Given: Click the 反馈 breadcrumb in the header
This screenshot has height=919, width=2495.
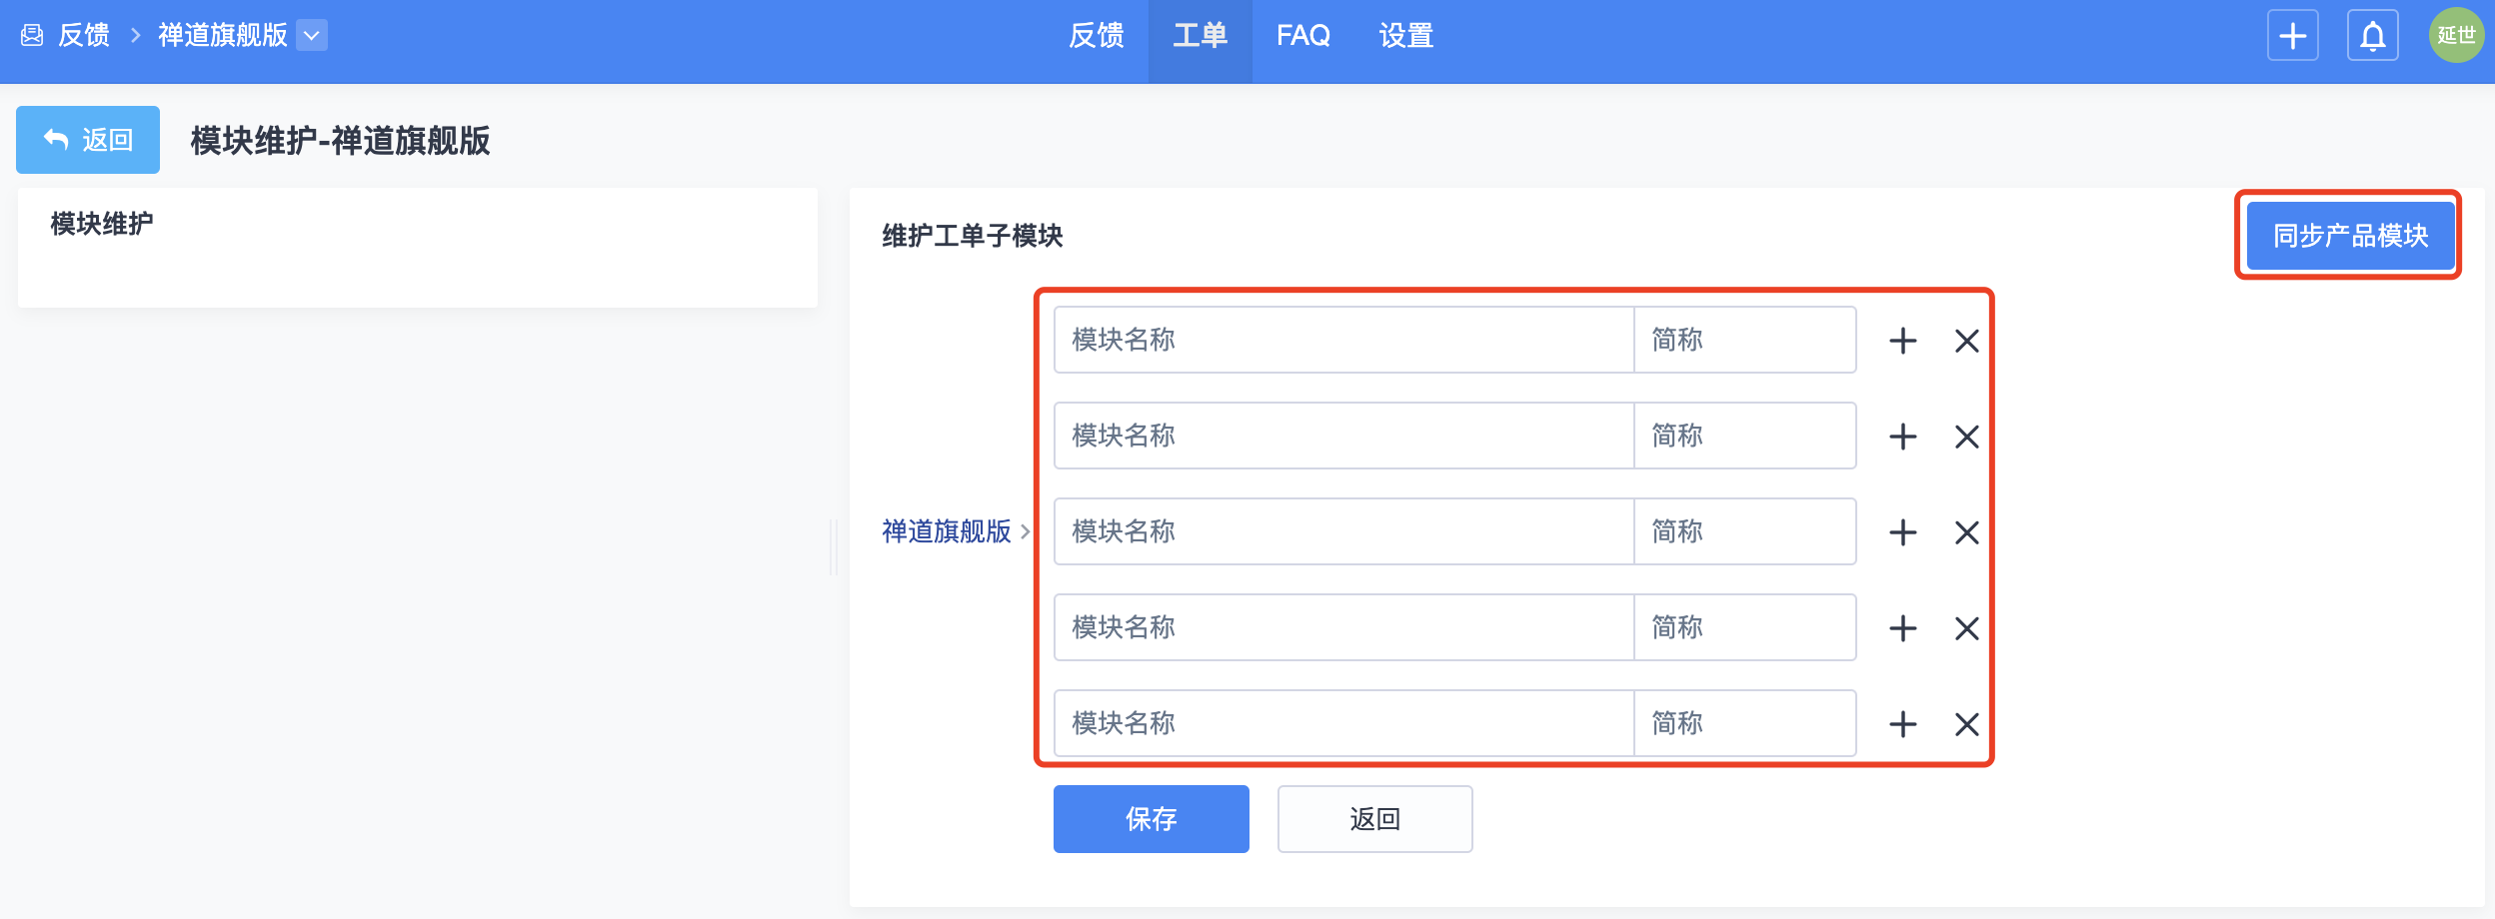Looking at the screenshot, I should [84, 36].
